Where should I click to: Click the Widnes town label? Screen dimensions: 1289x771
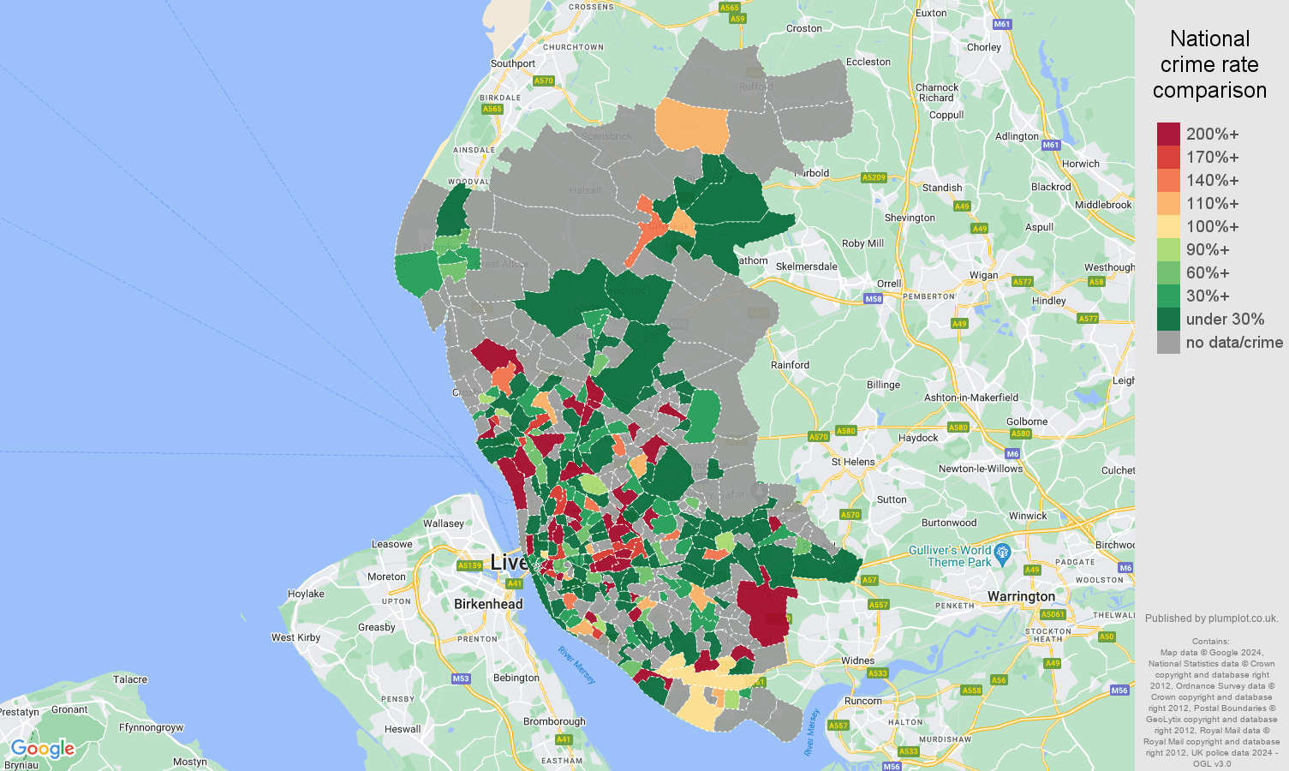(x=857, y=660)
